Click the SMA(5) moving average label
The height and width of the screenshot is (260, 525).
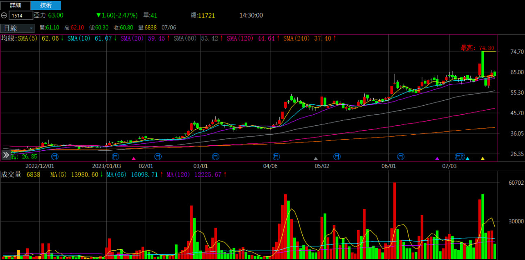coord(28,38)
